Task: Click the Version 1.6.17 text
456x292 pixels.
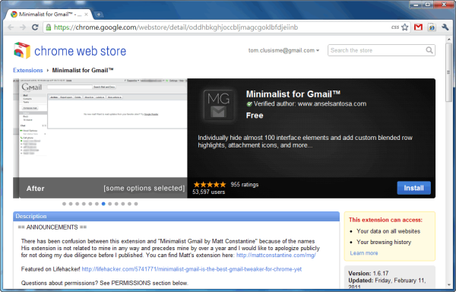Action: [x=369, y=274]
